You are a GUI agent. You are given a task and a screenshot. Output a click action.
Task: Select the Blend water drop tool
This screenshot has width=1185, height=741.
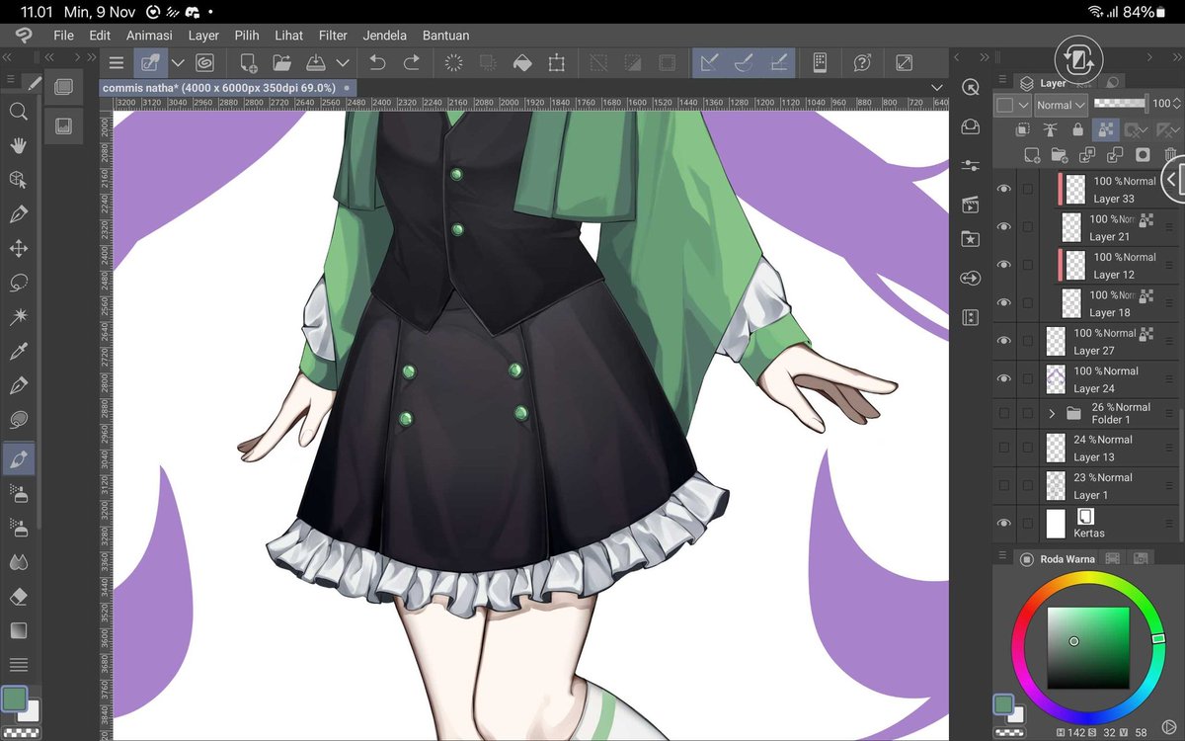18,561
